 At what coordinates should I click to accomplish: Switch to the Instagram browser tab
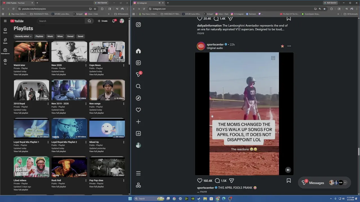click(148, 3)
